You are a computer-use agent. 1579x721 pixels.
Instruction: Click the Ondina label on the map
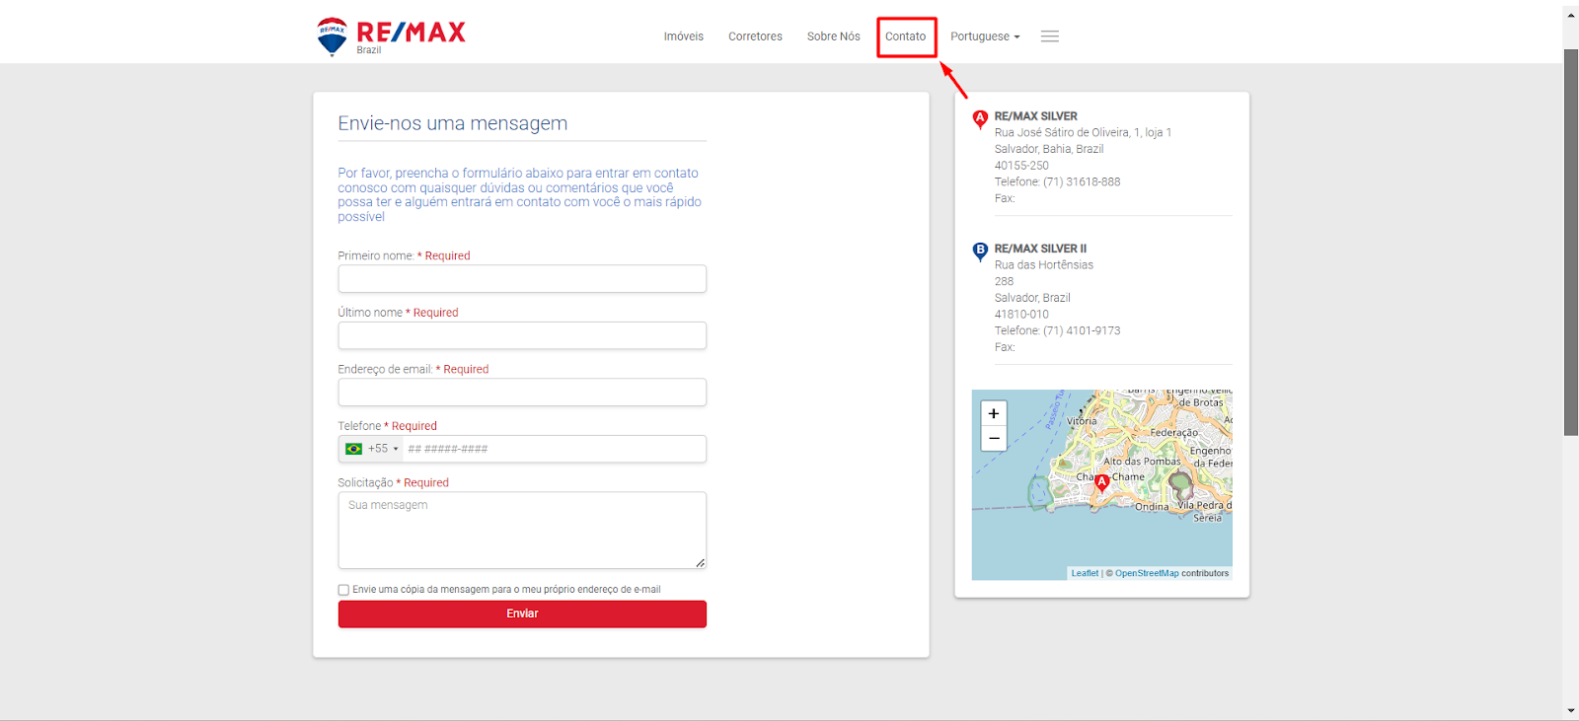pos(1151,507)
